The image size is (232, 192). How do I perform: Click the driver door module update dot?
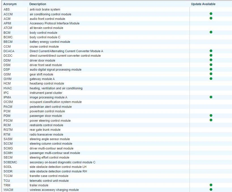click(x=211, y=60)
